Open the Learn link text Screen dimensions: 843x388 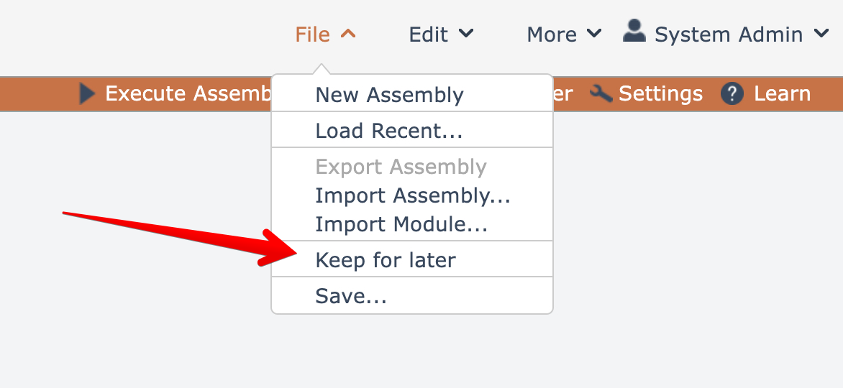click(x=782, y=94)
